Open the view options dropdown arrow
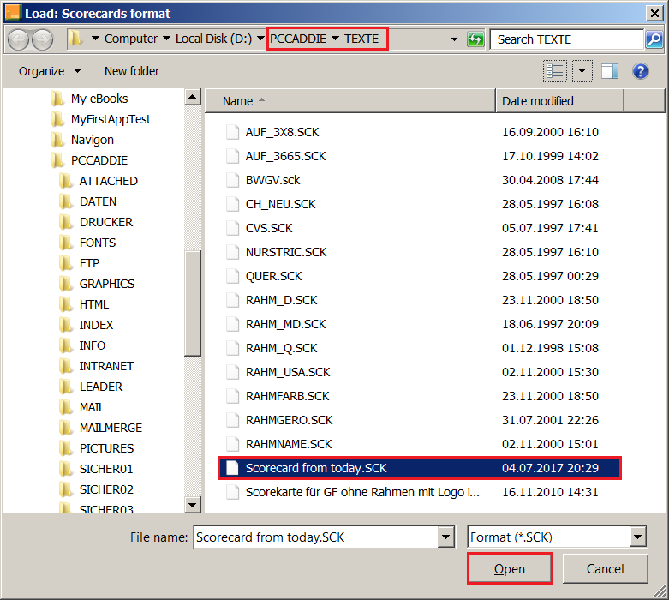Viewport: 669px width, 600px height. 582,71
